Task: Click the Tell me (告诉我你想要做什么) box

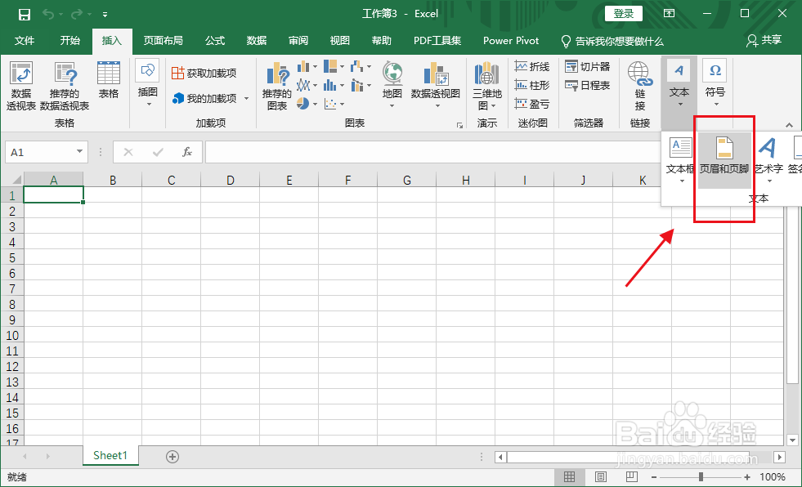Action: [612, 42]
